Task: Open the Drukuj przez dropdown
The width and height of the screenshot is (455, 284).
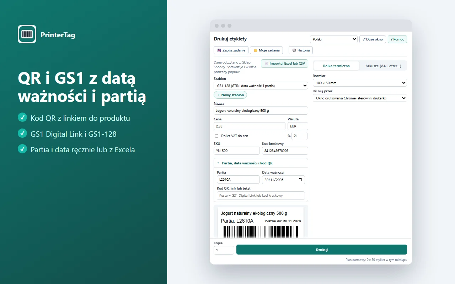Action: coord(360,98)
